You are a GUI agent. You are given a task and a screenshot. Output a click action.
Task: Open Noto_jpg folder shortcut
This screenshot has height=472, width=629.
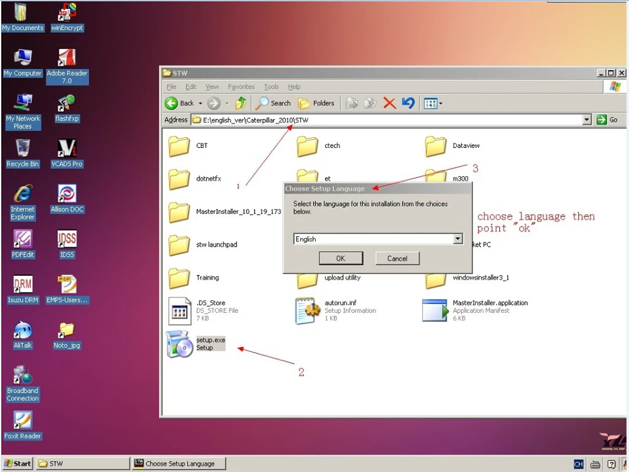point(67,335)
